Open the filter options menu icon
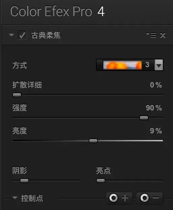173x210 pixels. click(x=151, y=35)
